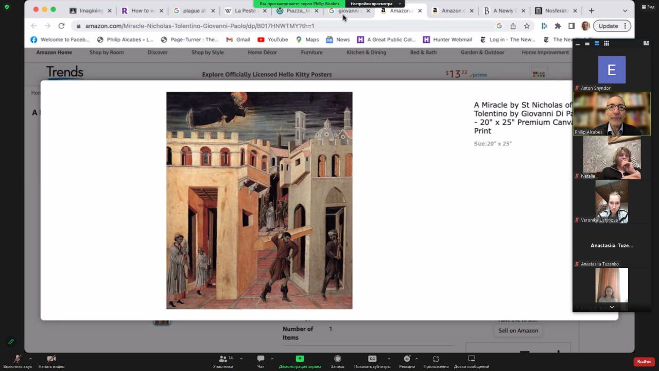Start recording with Запись icon
This screenshot has width=659, height=371.
coord(337,361)
